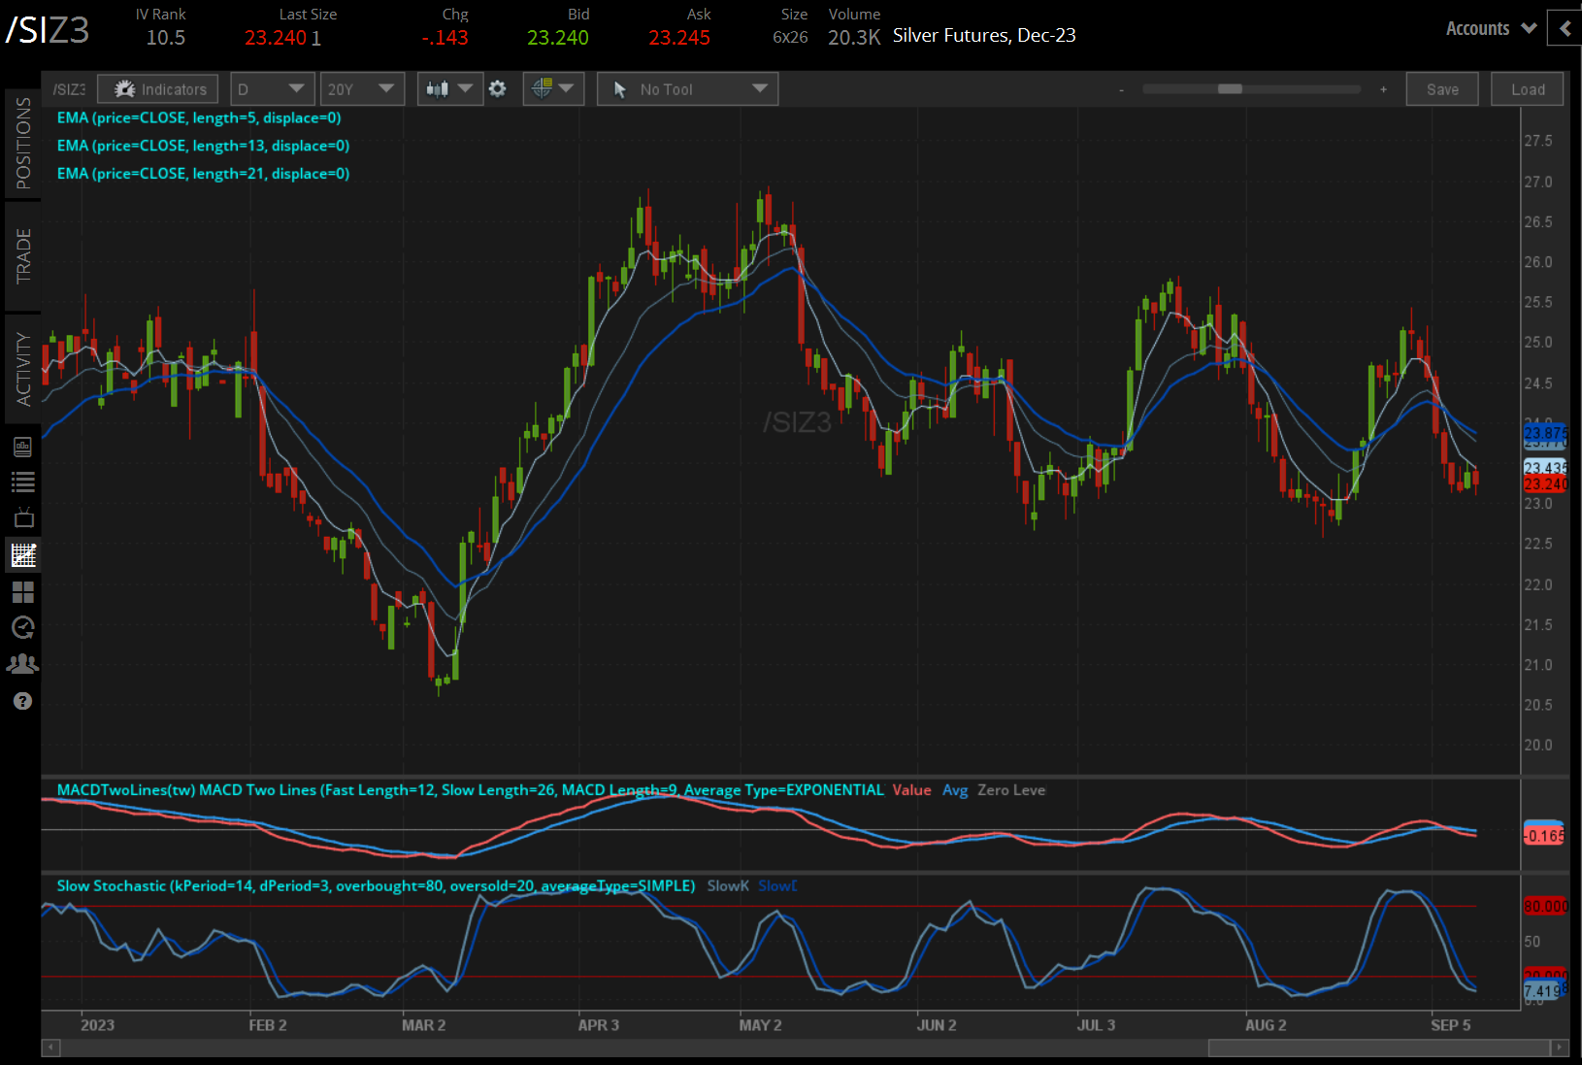Open the 20Y range dropdown

[x=362, y=89]
